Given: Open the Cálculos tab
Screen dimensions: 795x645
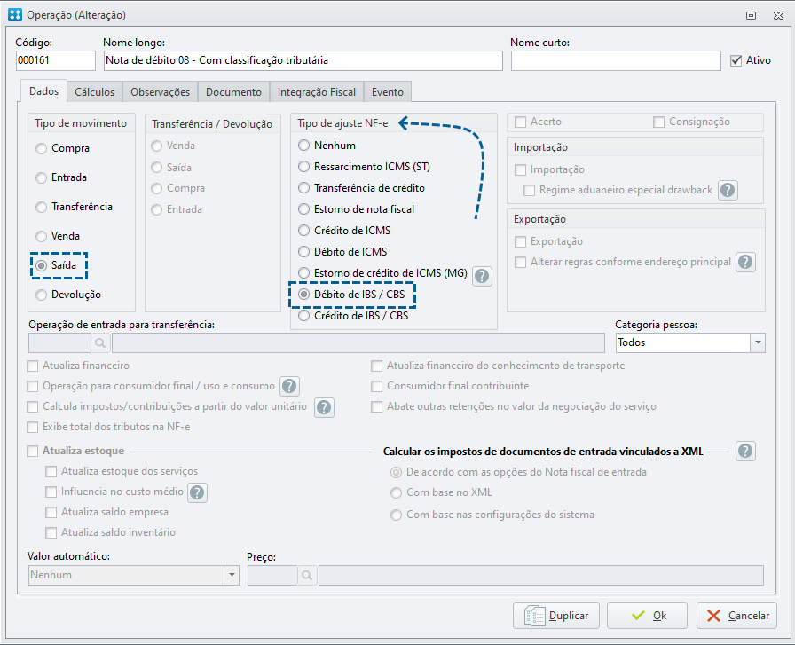Looking at the screenshot, I should [94, 92].
